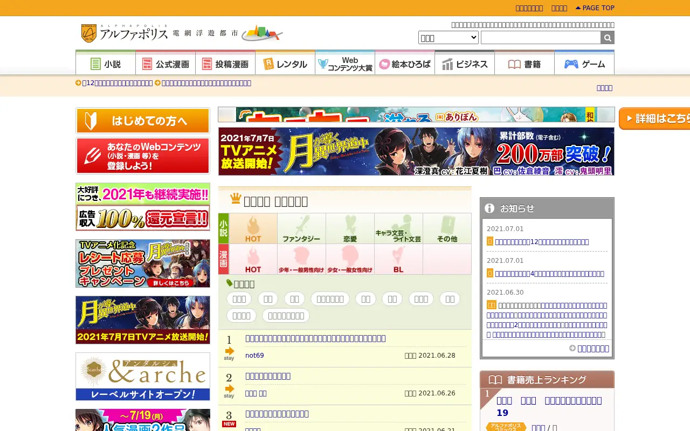This screenshot has width=690, height=431.
Task: Open the 絵本ひろば navigation tab
Action: 405,63
